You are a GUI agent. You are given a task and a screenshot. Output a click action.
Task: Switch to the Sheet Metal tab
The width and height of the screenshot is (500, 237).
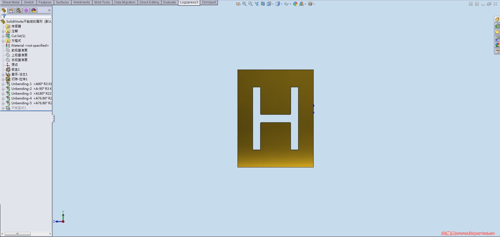(11, 2)
